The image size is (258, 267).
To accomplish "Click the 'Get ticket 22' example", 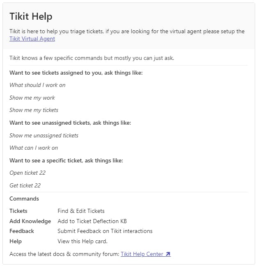I will pyautogui.click(x=25, y=185).
